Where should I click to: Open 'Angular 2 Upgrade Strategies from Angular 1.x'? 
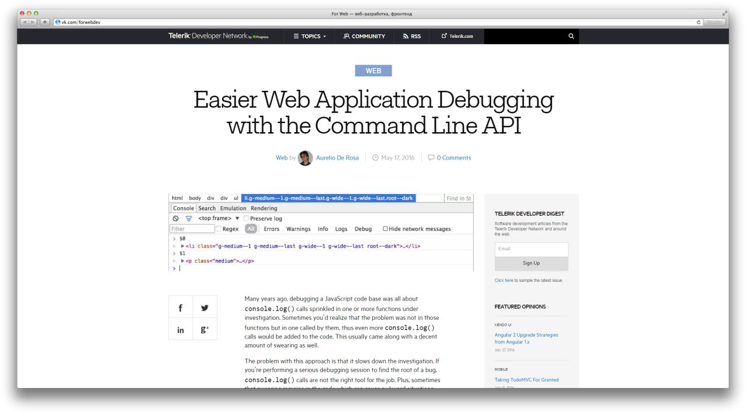pos(526,338)
